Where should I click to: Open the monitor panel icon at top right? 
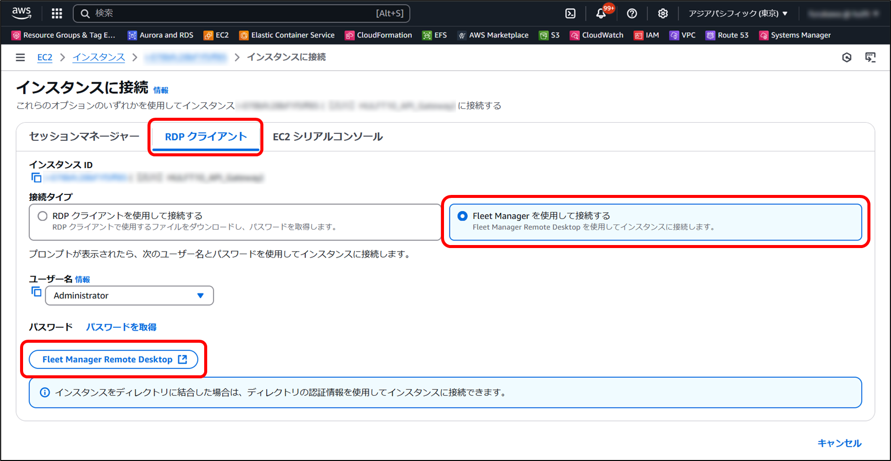coord(870,58)
